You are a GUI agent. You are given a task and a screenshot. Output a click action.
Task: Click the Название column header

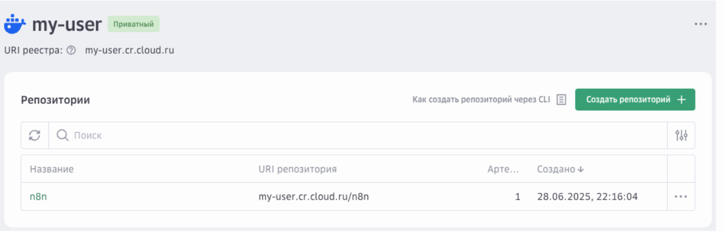(x=52, y=169)
